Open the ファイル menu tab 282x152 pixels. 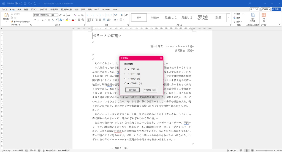[4, 10]
